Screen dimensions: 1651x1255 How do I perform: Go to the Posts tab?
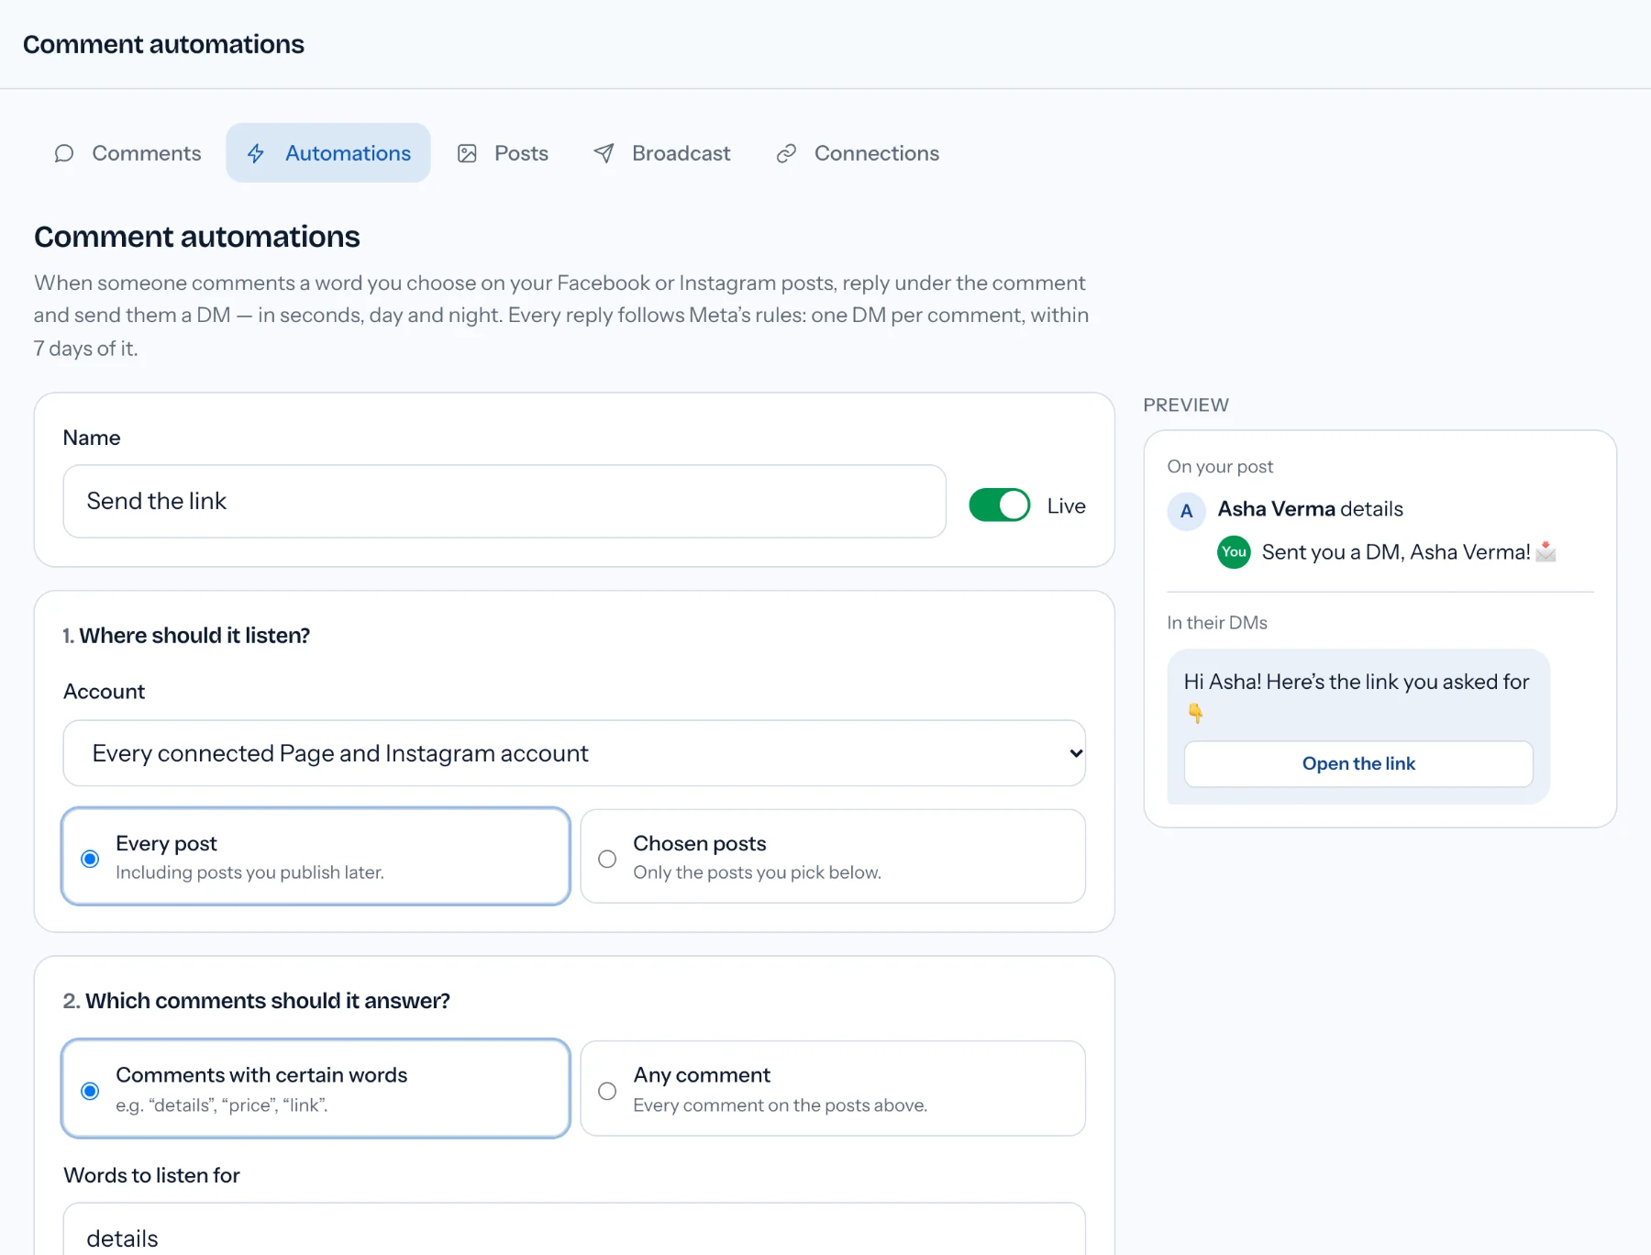(503, 153)
